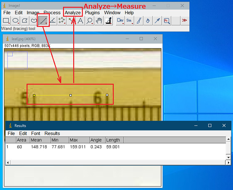This screenshot has height=190, width=233.
Task: Select the Rectangle selection tool
Action: 6,20
